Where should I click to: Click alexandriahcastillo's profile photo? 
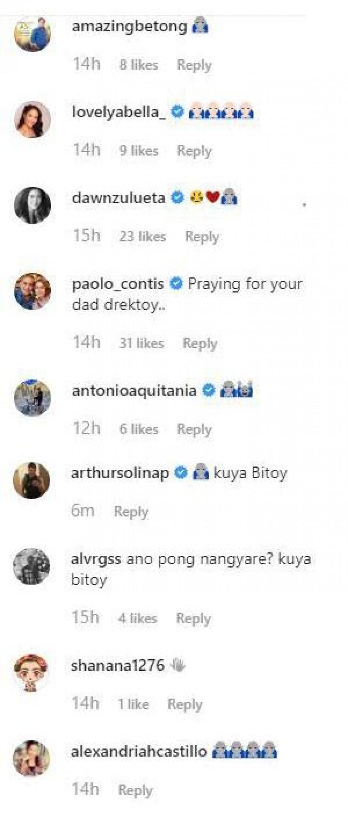[x=32, y=758]
